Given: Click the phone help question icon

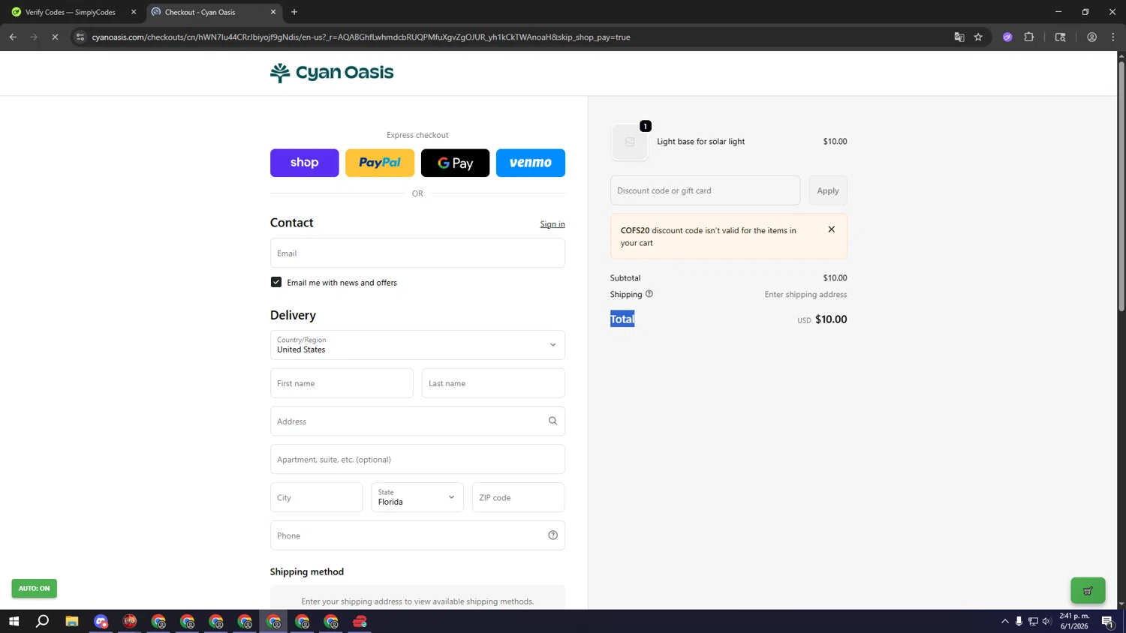Looking at the screenshot, I should 553,535.
